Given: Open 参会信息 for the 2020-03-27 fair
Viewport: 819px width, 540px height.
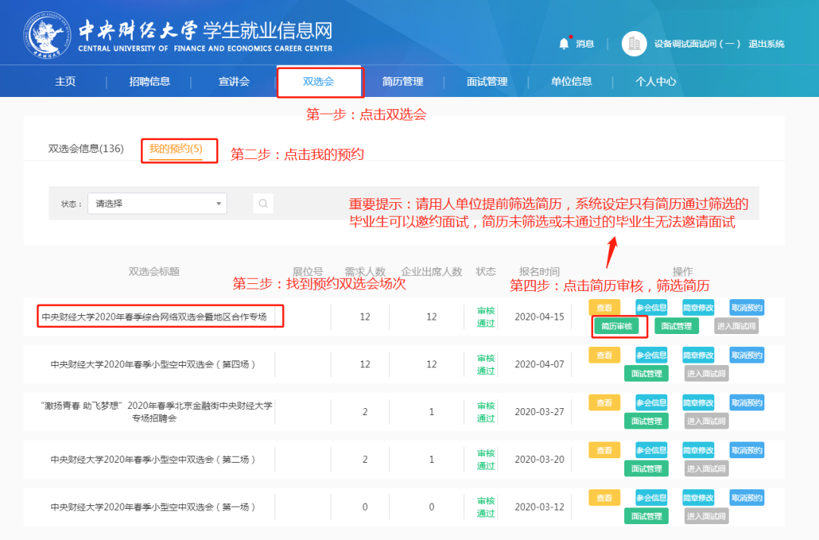Looking at the screenshot, I should pos(651,402).
